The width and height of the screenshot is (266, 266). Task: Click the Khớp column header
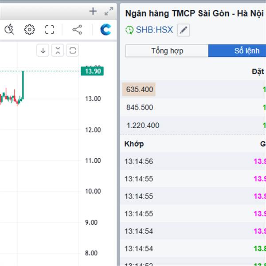pyautogui.click(x=134, y=144)
